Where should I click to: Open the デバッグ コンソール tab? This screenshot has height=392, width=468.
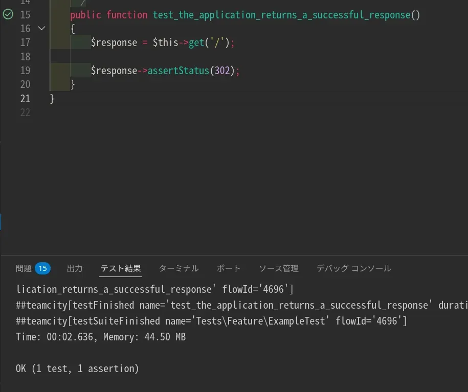click(x=353, y=268)
